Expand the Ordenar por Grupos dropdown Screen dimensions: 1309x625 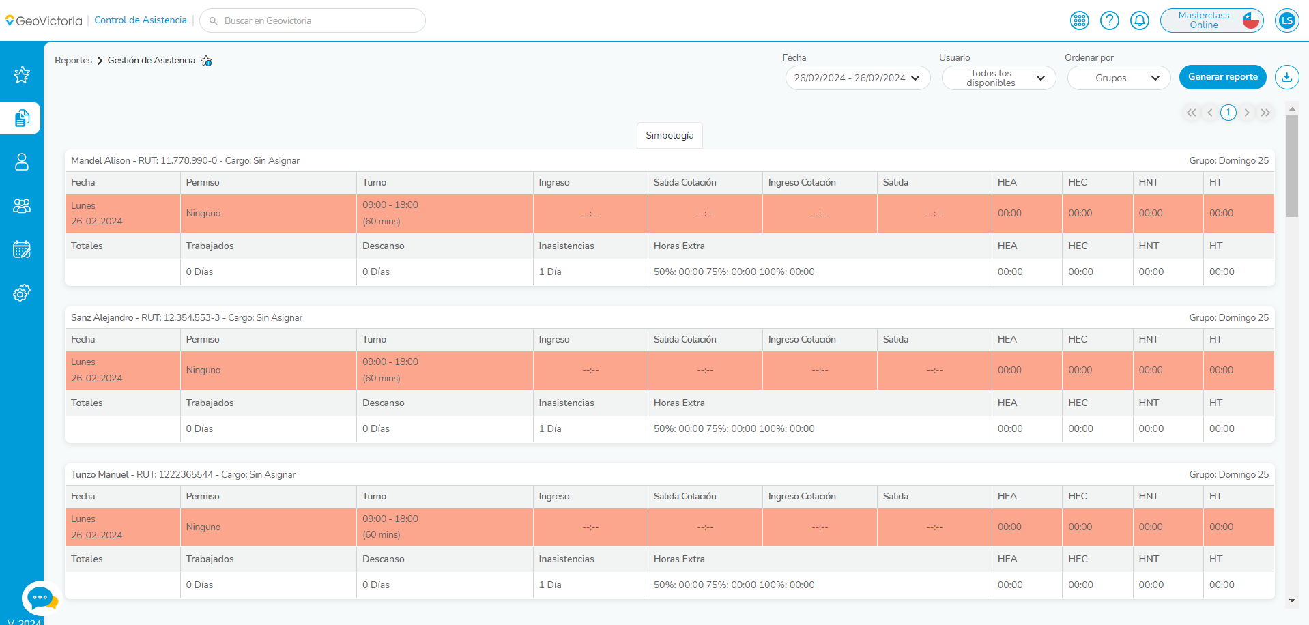point(1119,78)
